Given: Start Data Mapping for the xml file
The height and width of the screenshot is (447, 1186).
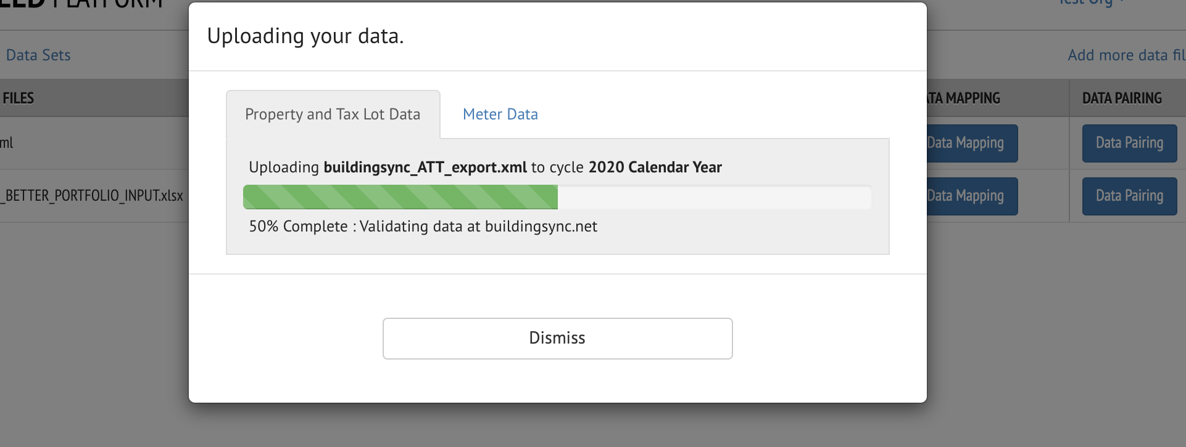Looking at the screenshot, I should pos(967,143).
